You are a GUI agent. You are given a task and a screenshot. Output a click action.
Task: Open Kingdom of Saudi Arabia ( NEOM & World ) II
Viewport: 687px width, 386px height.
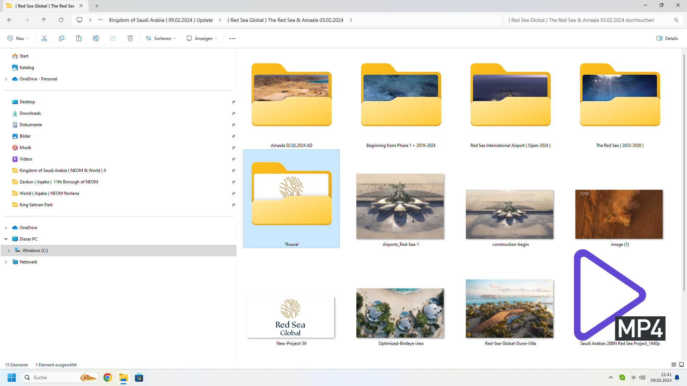[63, 170]
